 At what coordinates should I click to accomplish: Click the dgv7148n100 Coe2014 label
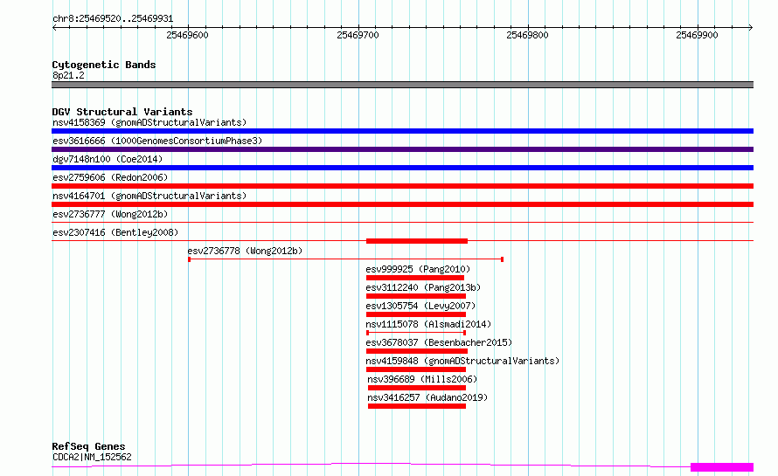(108, 159)
